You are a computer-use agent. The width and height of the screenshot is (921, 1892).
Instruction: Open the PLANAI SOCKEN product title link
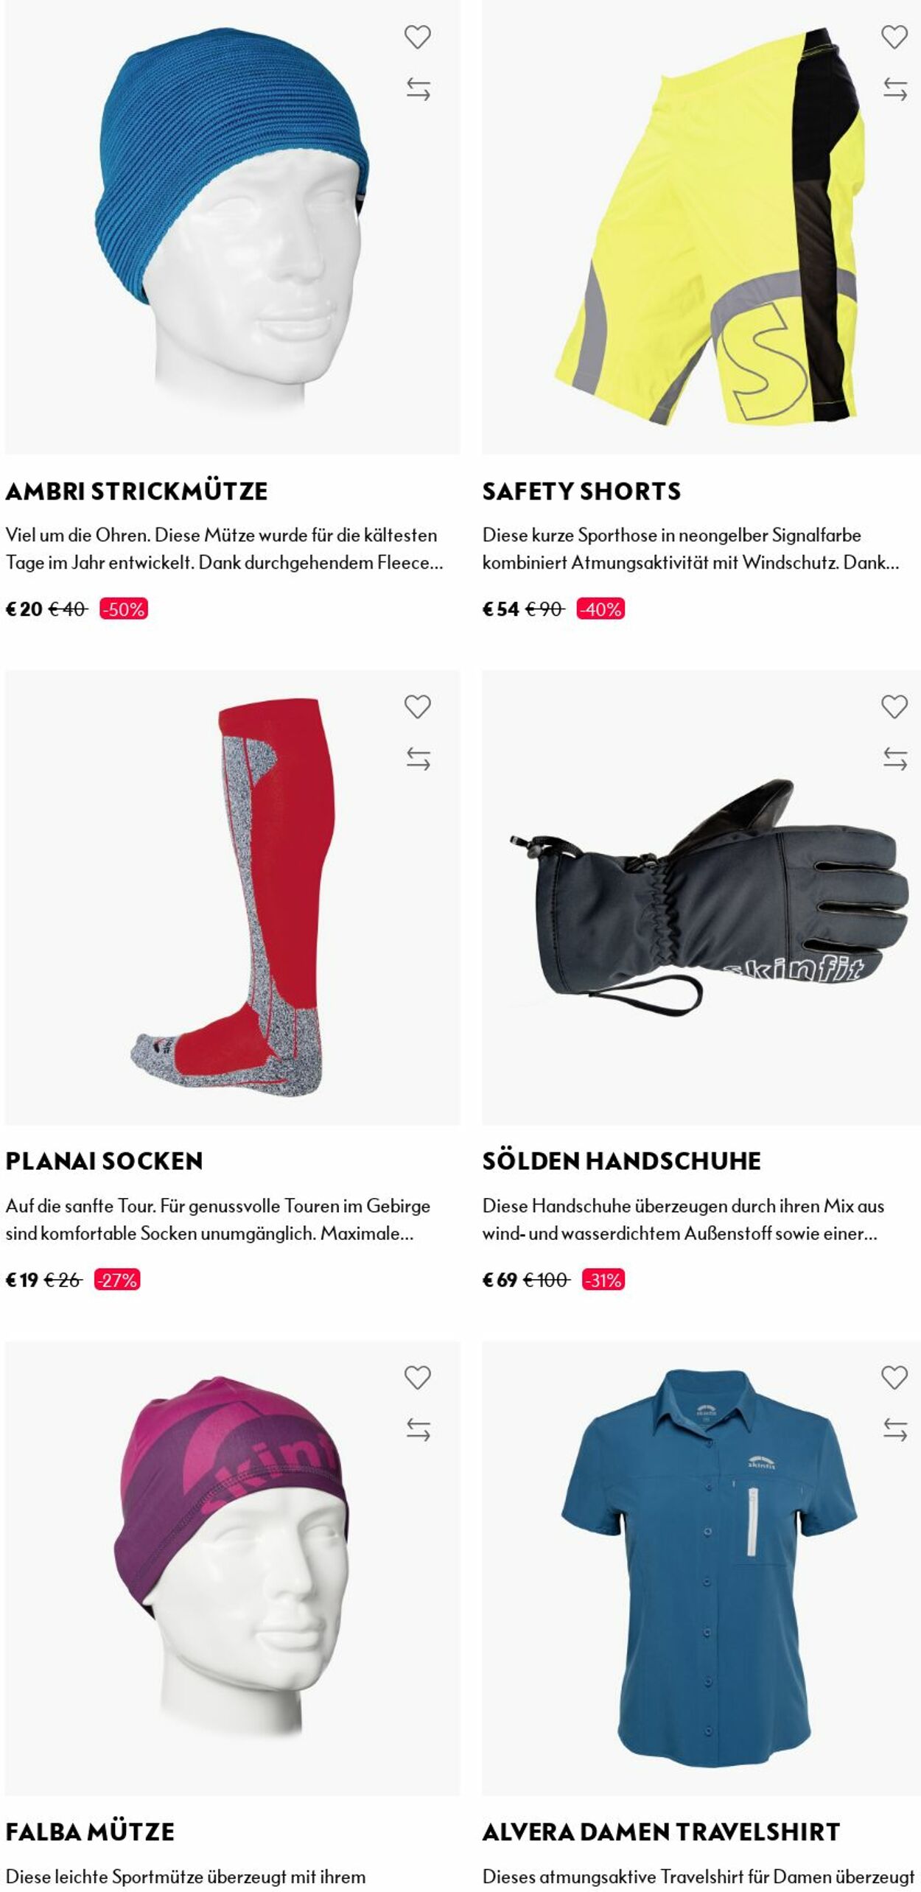104,1161
